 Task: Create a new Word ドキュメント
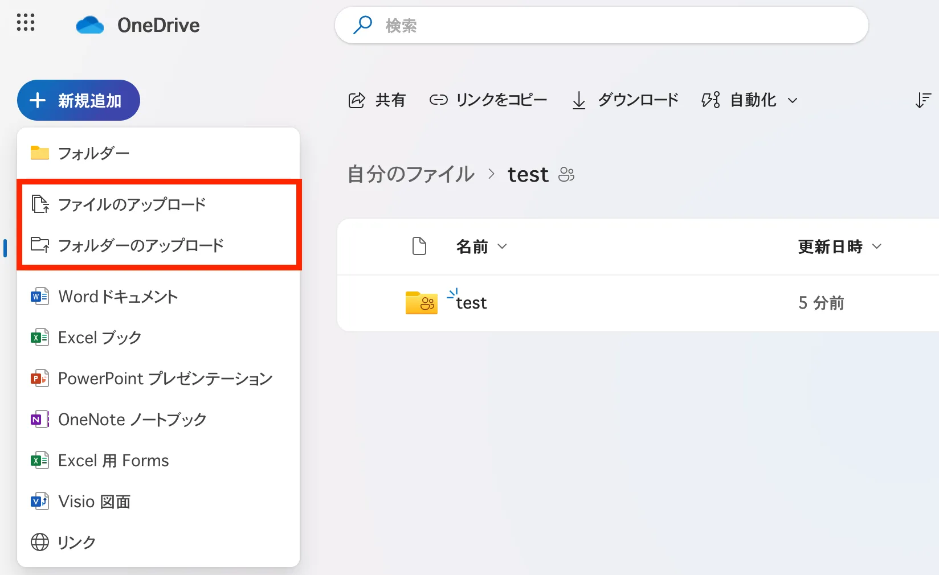(117, 297)
